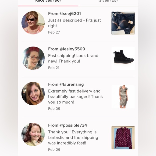Click the Feb 09 review date
This screenshot has width=156, height=156.
point(54,109)
